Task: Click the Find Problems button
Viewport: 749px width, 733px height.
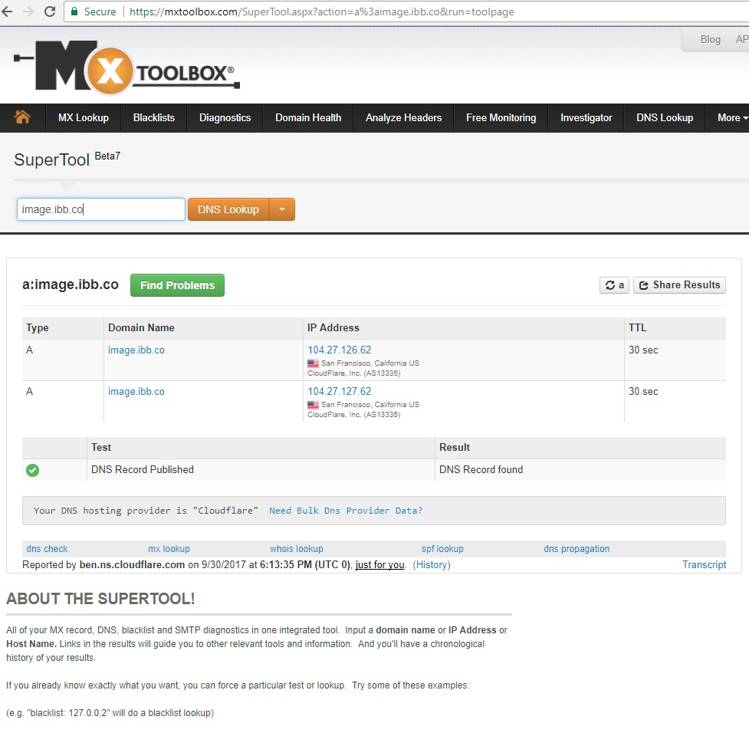Action: tap(177, 285)
